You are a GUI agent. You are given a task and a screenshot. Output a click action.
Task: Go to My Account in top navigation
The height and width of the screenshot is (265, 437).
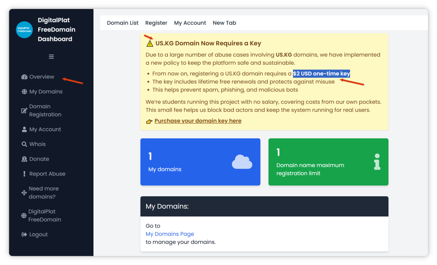[190, 23]
